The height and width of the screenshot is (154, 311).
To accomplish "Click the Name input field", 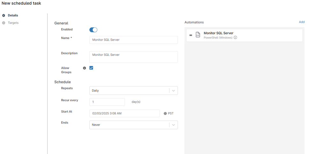I will click(x=133, y=40).
